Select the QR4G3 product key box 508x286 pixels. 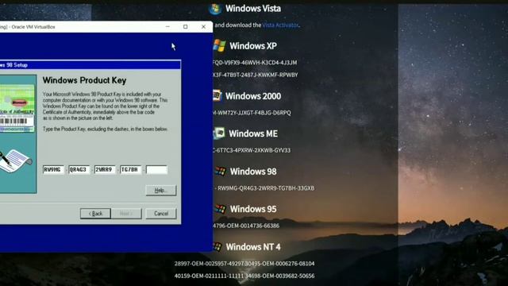[79, 169]
